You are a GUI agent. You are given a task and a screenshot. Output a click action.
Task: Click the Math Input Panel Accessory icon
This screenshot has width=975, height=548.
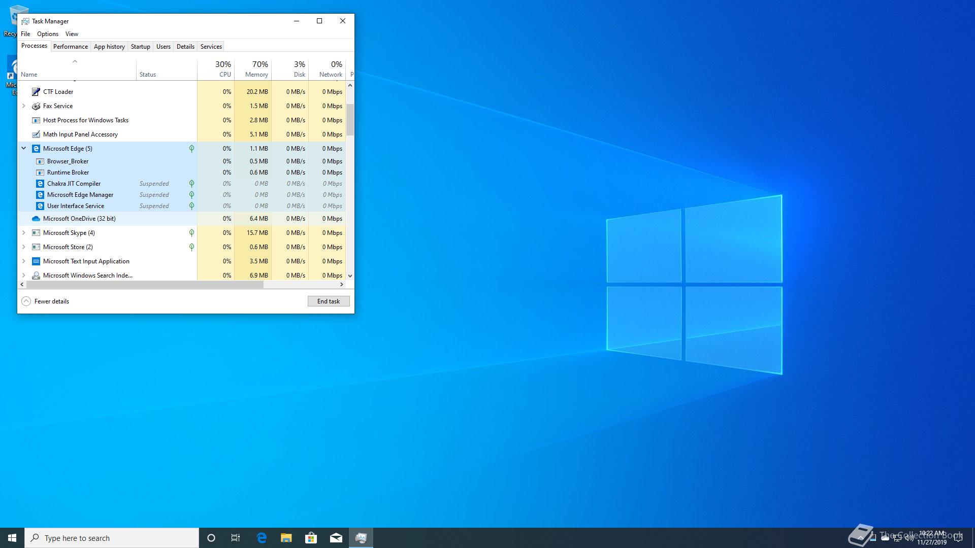pos(36,134)
